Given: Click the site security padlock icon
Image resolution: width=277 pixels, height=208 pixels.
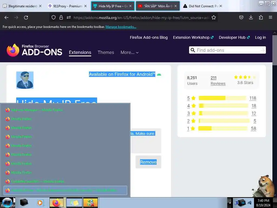Looking at the screenshot, I should pyautogui.click(x=61, y=17).
